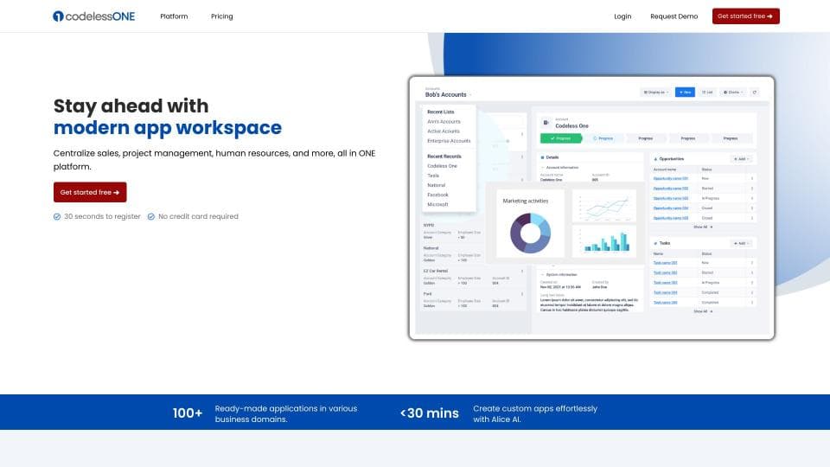This screenshot has width=830, height=467.
Task: Click the bar chart in the preview
Action: pyautogui.click(x=604, y=241)
